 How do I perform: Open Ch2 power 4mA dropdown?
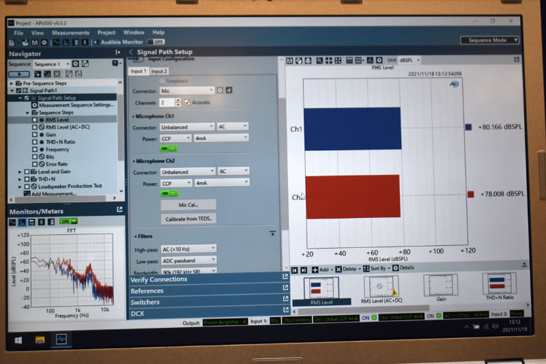pyautogui.click(x=222, y=182)
